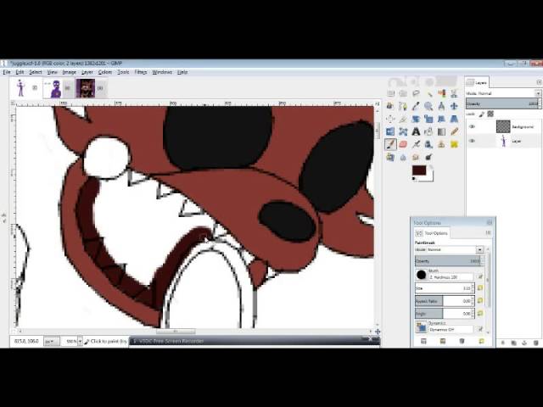
Task: Select the Fuzzy Select wand tool
Action: pos(428,93)
